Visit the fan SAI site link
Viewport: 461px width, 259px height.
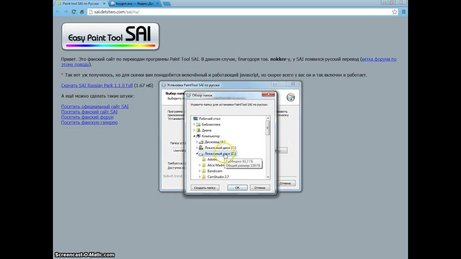(89, 112)
